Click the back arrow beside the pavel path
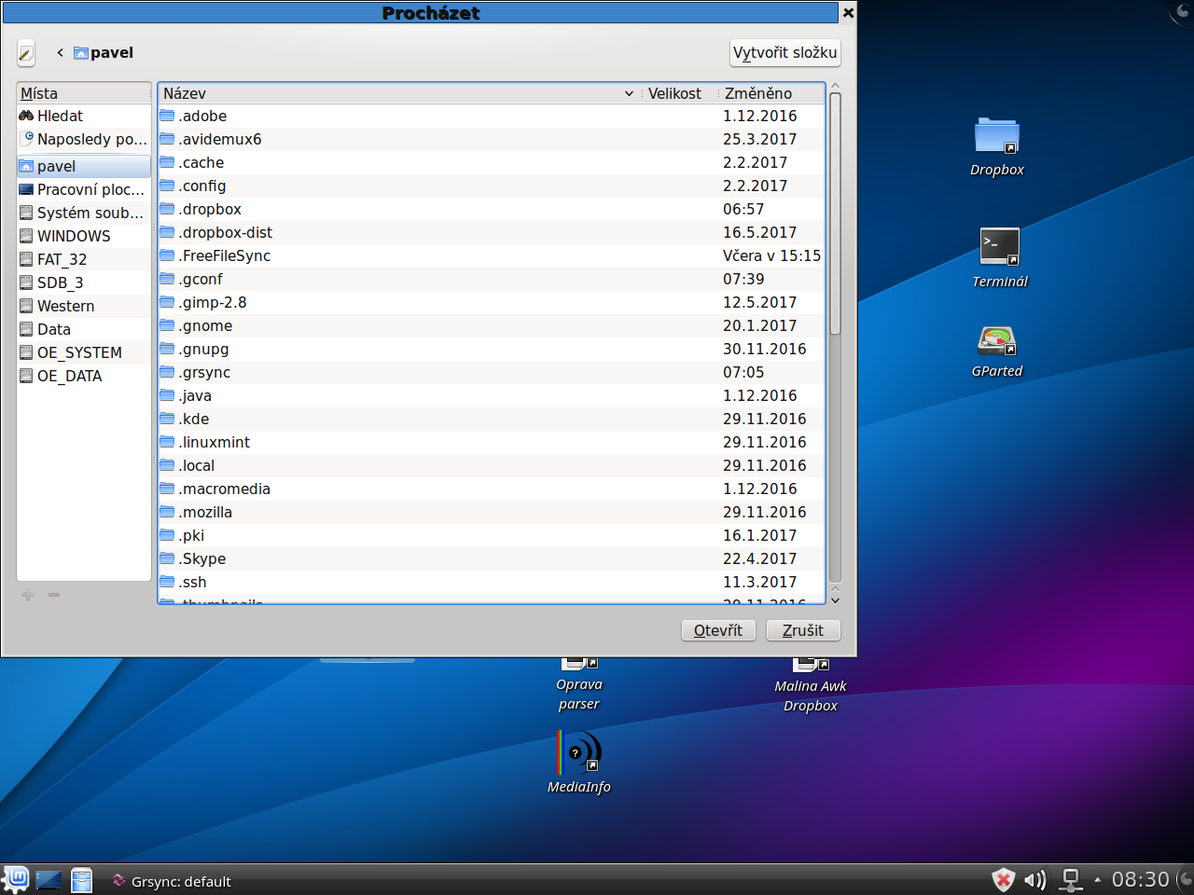This screenshot has height=895, width=1194. 60,52
